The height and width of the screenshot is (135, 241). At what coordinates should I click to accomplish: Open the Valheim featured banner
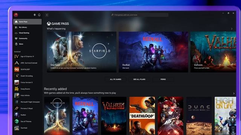coord(213,52)
